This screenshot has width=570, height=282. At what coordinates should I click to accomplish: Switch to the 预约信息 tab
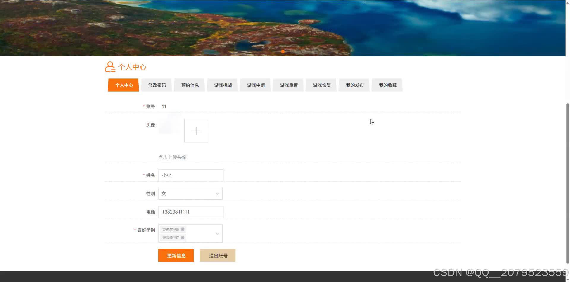[189, 85]
